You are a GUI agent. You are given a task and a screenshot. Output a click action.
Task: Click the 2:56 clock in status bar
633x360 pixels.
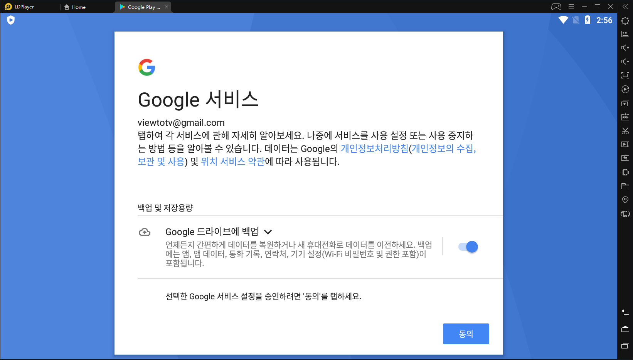pyautogui.click(x=604, y=20)
